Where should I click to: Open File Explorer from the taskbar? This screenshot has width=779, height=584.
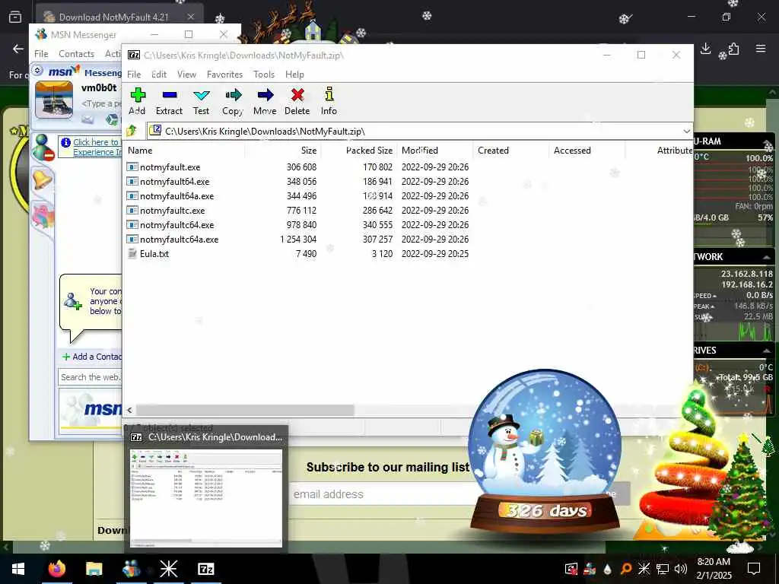(x=94, y=569)
